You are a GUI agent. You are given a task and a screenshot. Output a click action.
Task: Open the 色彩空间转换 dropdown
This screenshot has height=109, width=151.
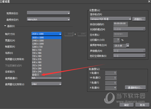129,56
